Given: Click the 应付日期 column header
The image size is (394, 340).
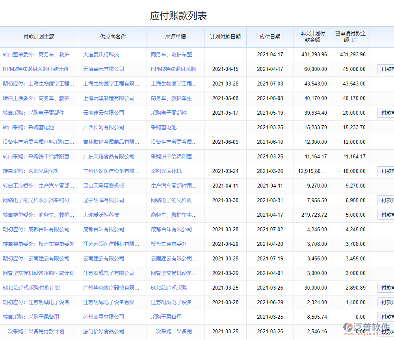Looking at the screenshot, I should click(x=270, y=37).
